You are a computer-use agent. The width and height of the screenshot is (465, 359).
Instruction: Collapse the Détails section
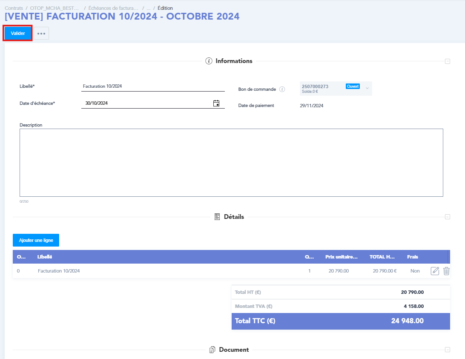pyautogui.click(x=448, y=217)
